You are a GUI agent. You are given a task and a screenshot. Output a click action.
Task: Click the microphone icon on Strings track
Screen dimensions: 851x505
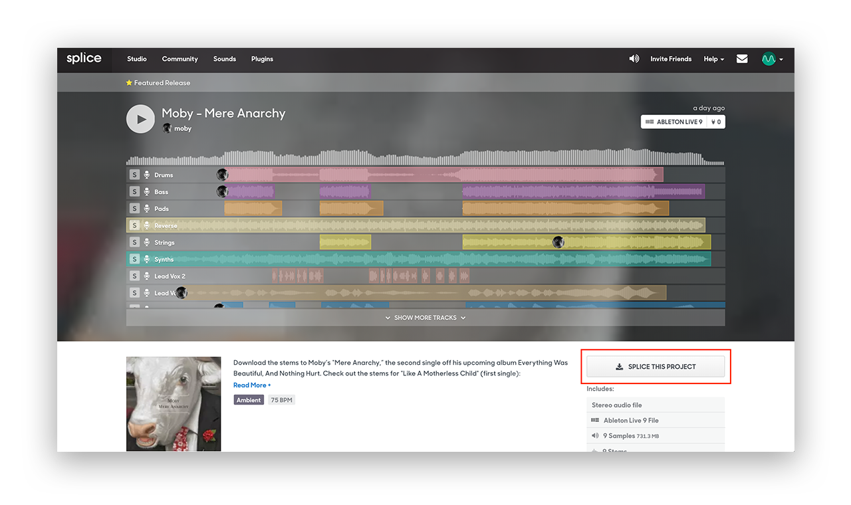[147, 243]
